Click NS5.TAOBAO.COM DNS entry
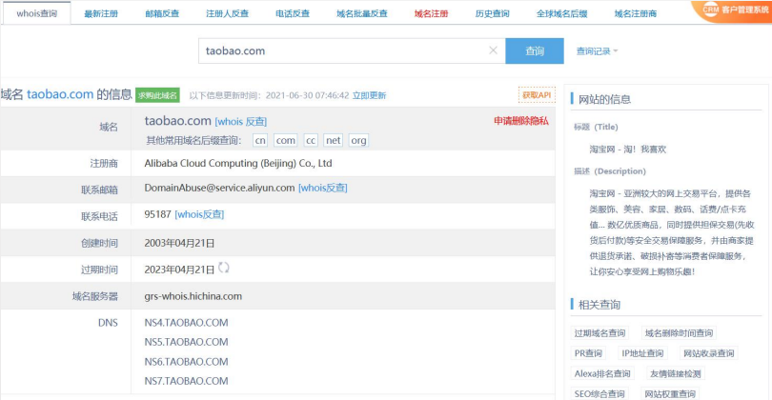The image size is (772, 400). coord(186,342)
